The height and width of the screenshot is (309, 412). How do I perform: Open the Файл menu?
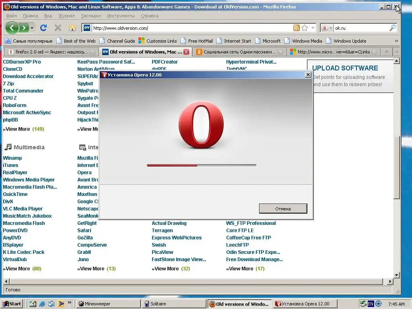click(x=11, y=16)
